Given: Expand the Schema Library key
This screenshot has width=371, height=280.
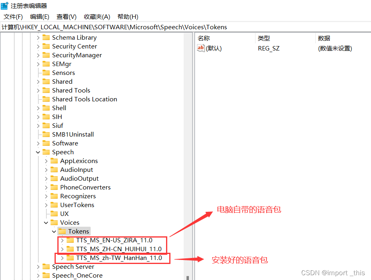Looking at the screenshot, I should [x=38, y=38].
